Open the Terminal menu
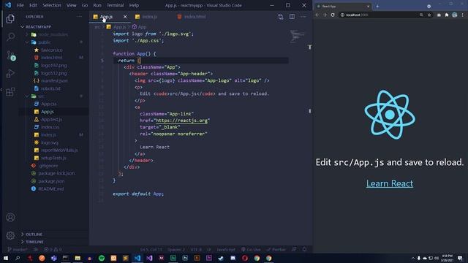The image size is (468, 263). 115,5
